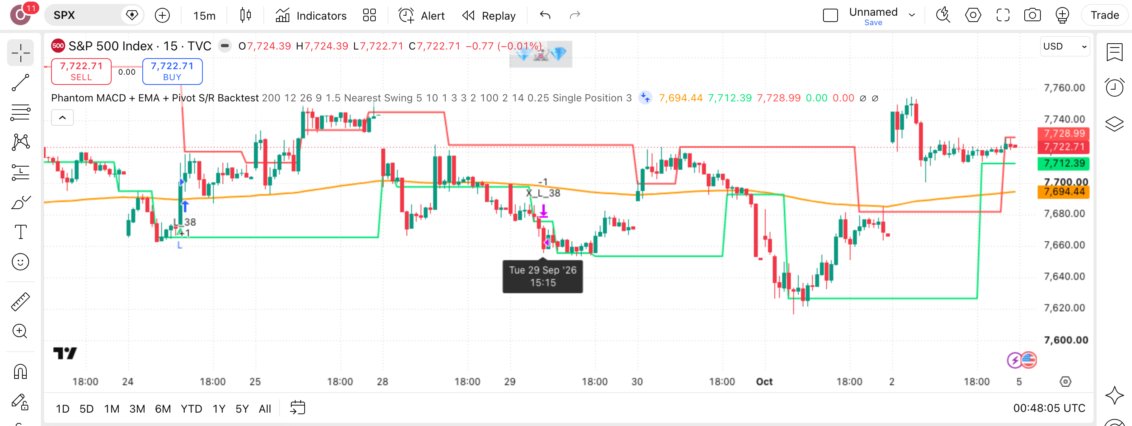1132x426 pixels.
Task: Open the 15m interval dropdown
Action: coord(204,15)
